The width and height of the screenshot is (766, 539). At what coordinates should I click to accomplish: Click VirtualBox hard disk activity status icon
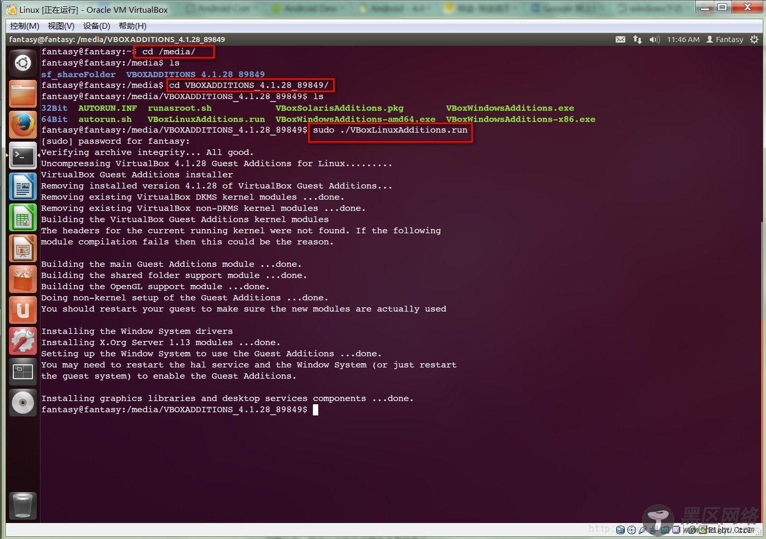pyautogui.click(x=620, y=530)
